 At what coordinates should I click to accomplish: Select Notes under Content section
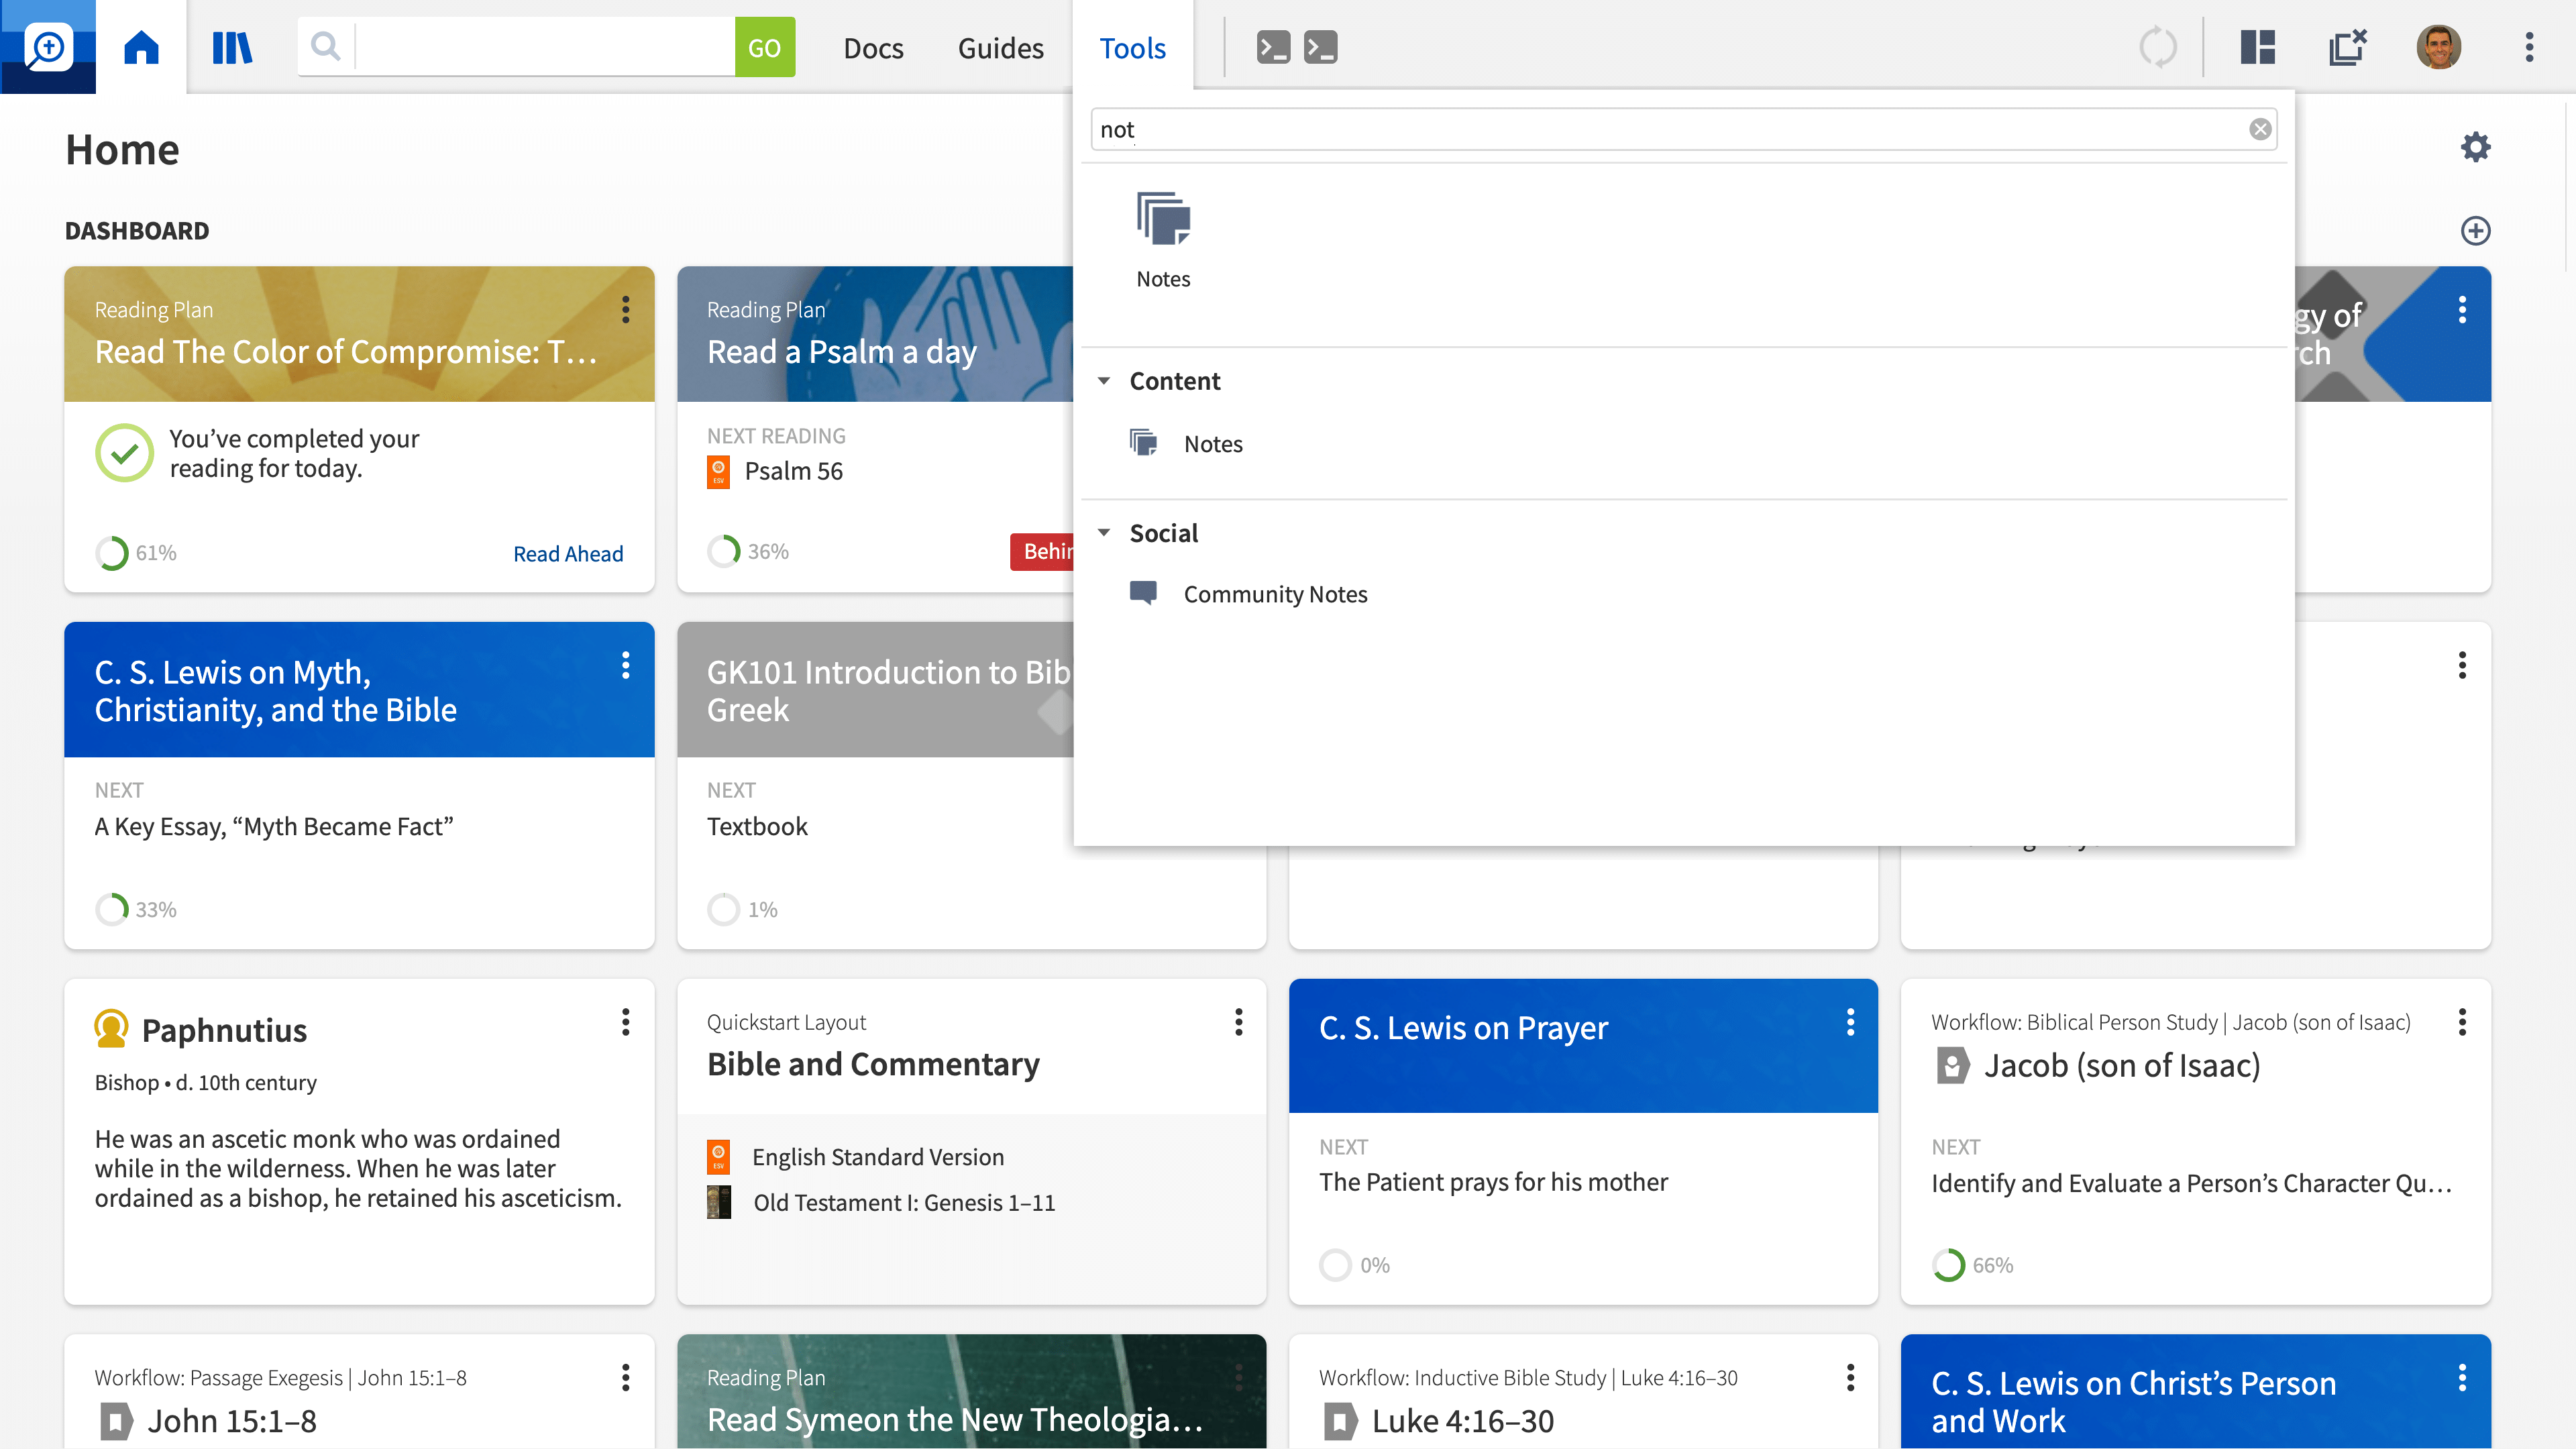pyautogui.click(x=1212, y=443)
